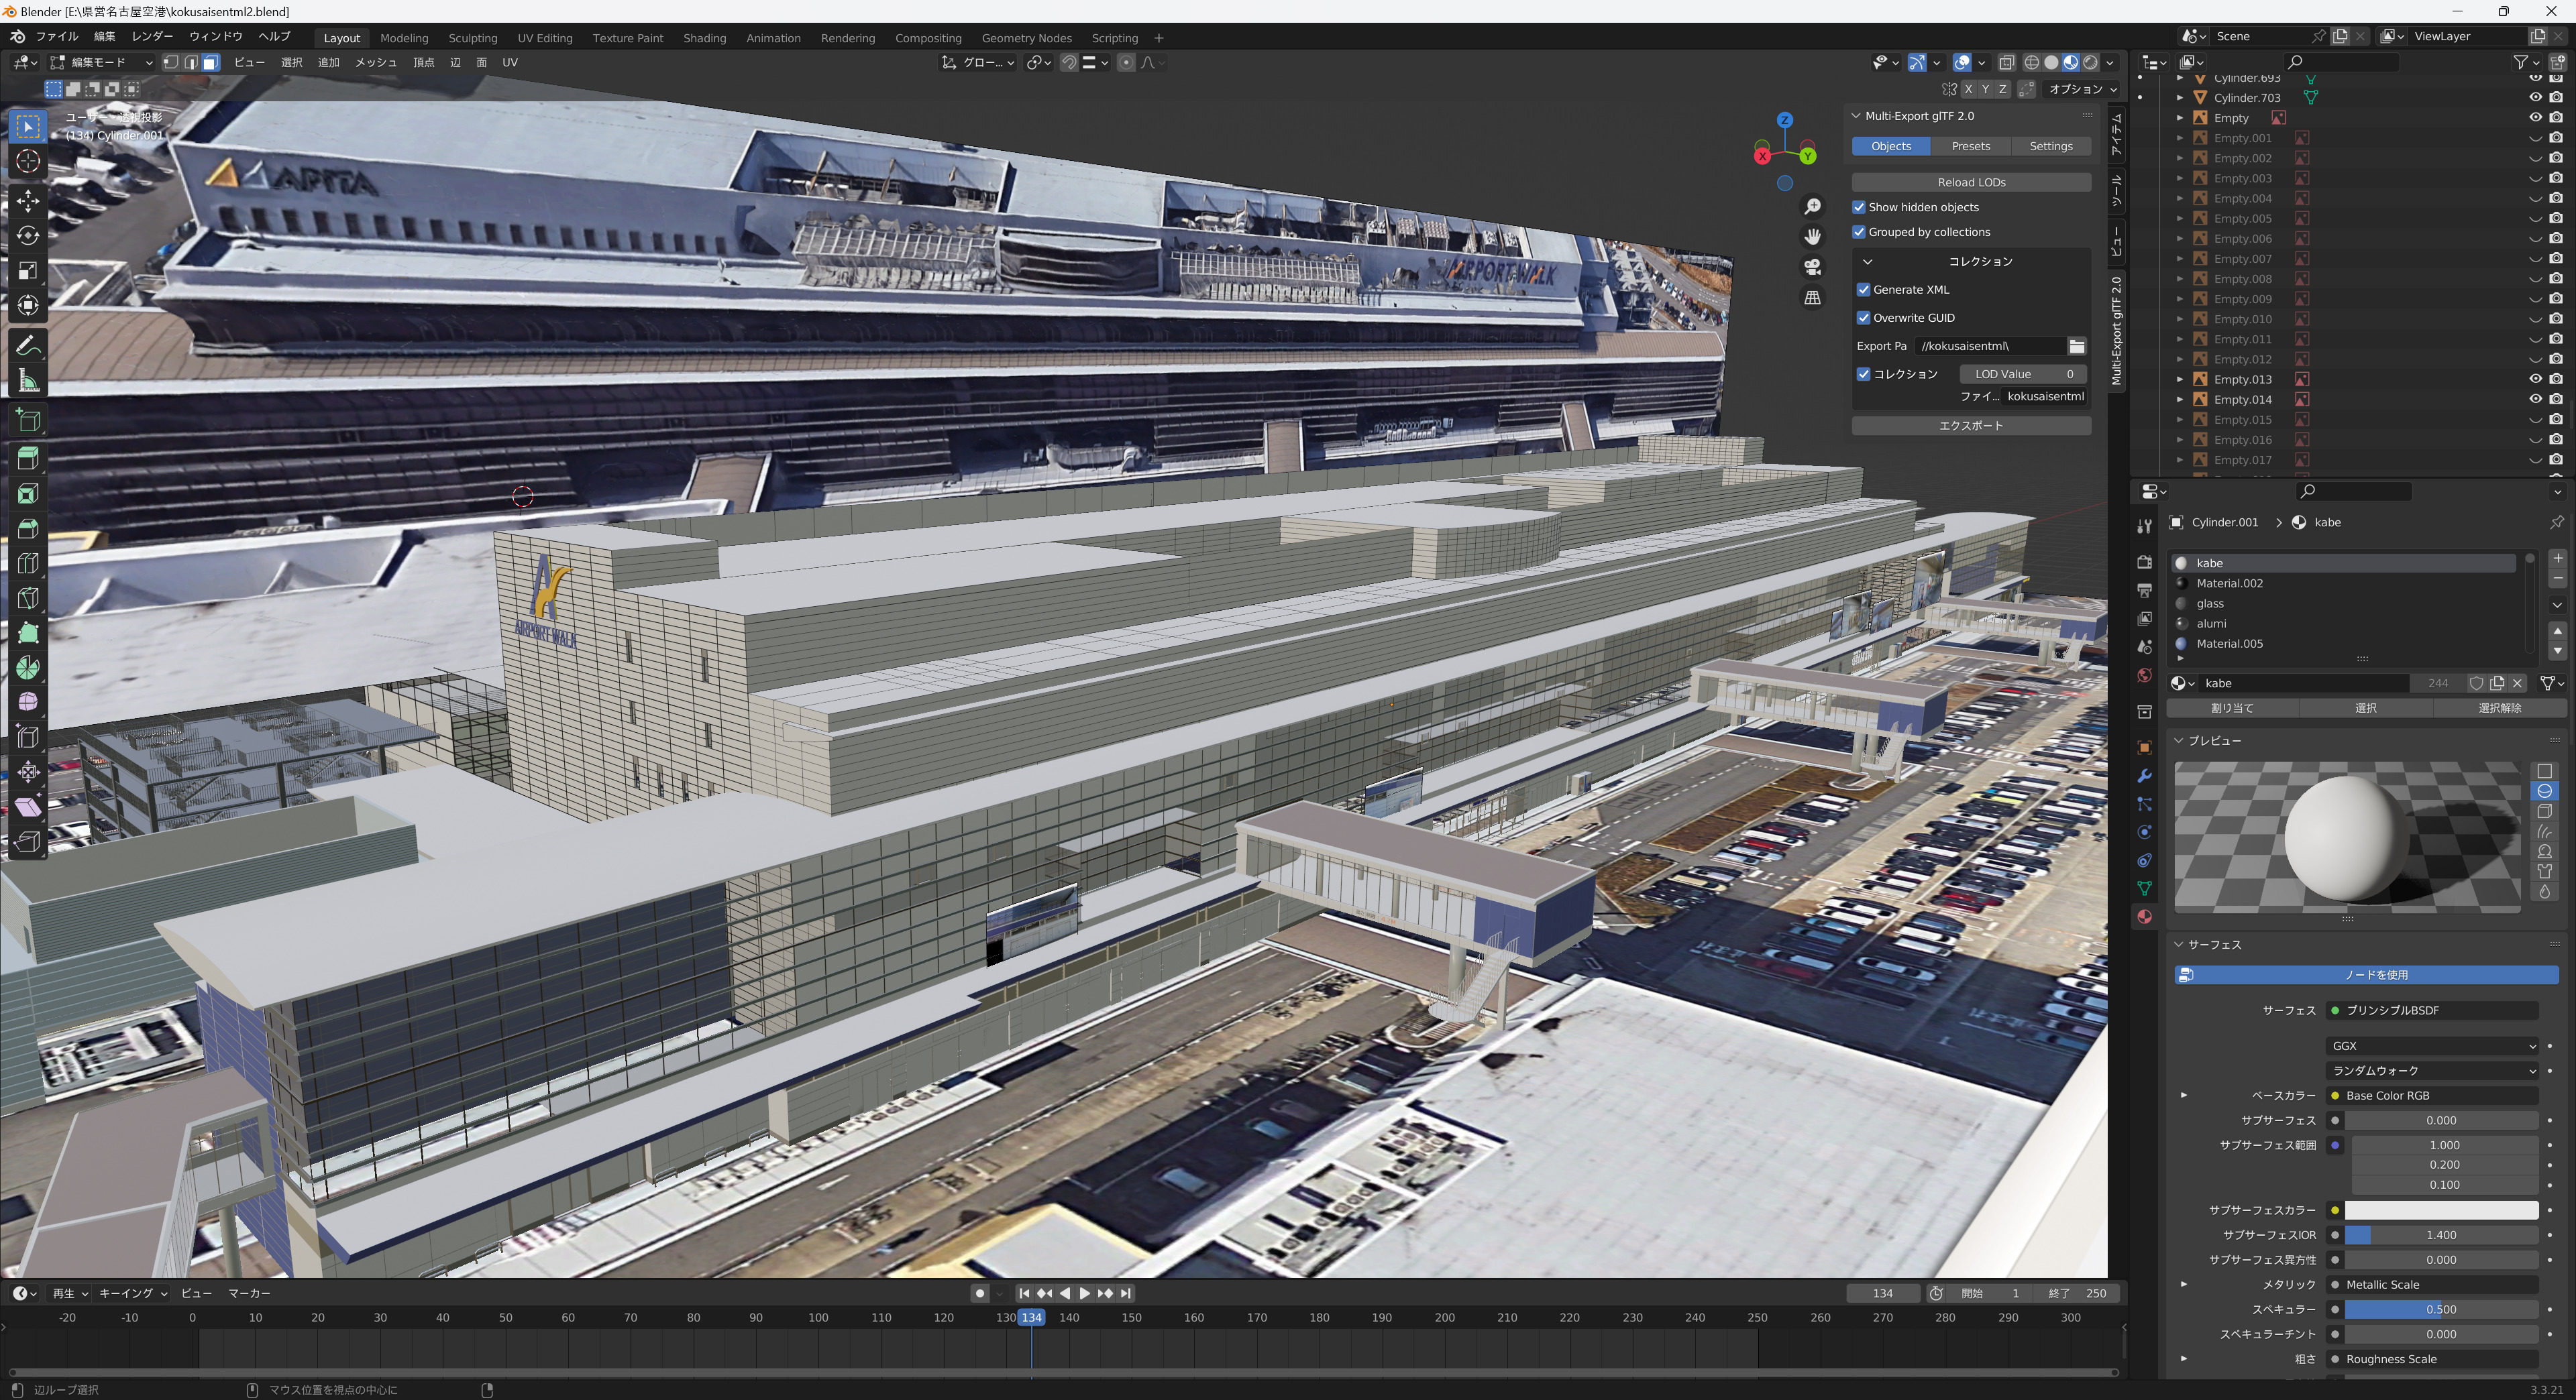Click the zoom magnifier viewport gizmo
The height and width of the screenshot is (1400, 2576).
[1812, 207]
